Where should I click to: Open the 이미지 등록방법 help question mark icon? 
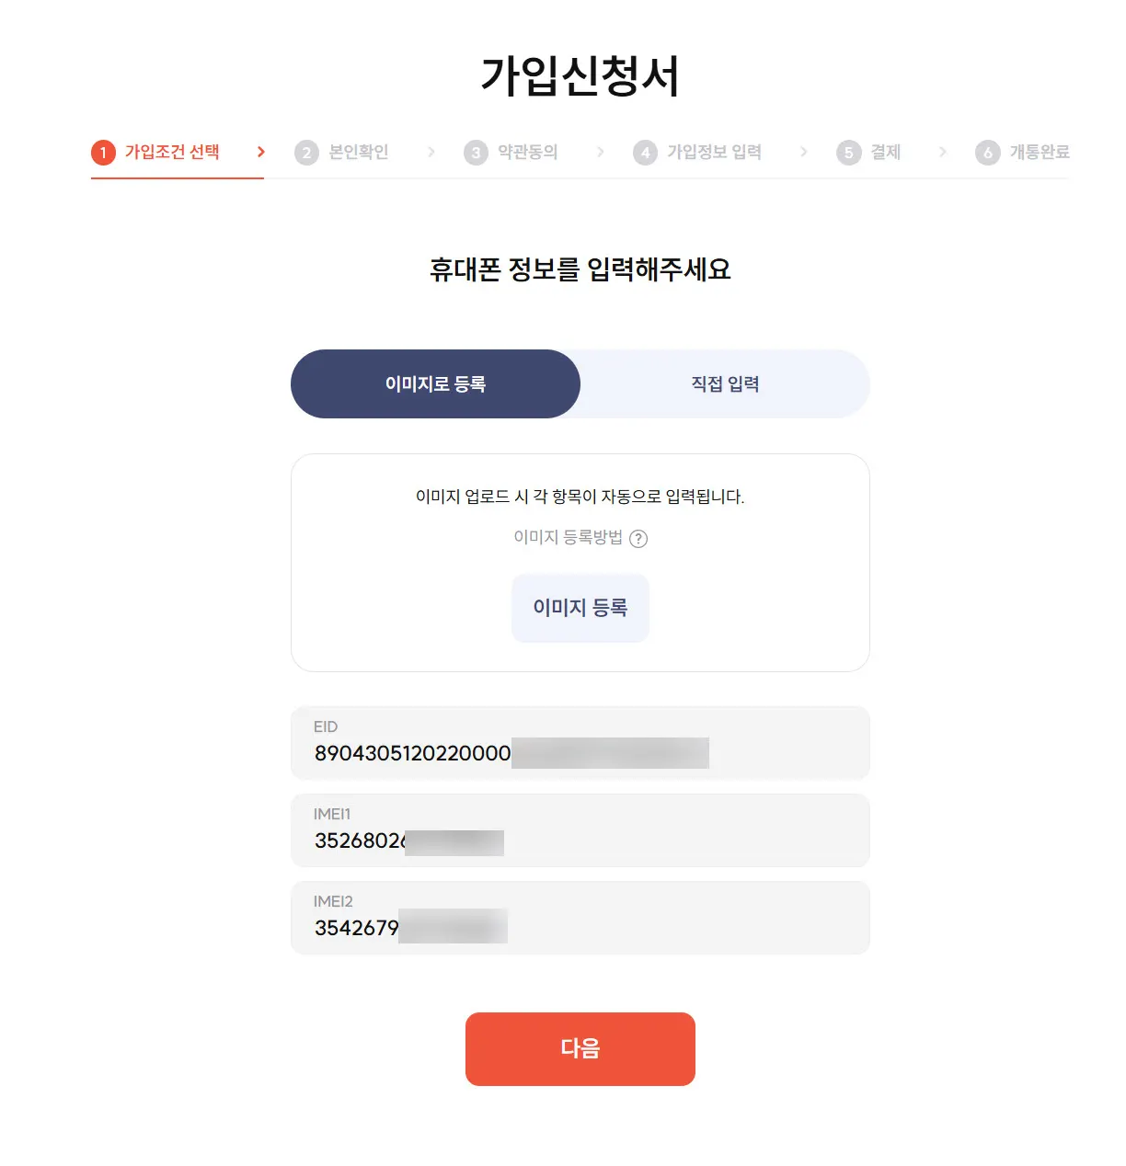(x=640, y=538)
